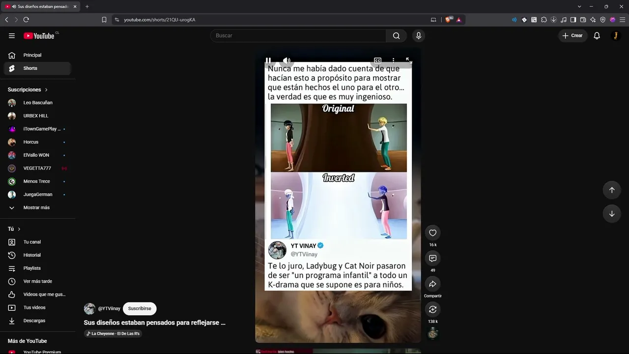Open Tu canal in the sidebar
This screenshot has height=354, width=629.
pos(37,242)
